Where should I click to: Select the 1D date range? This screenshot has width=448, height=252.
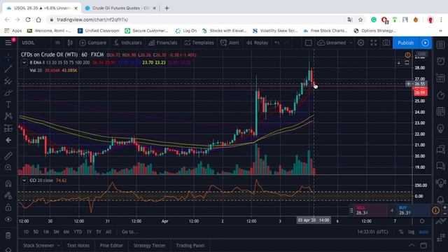[x=26, y=232]
